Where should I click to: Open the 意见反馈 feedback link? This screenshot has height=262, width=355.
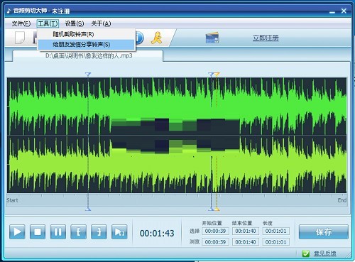[324, 253]
